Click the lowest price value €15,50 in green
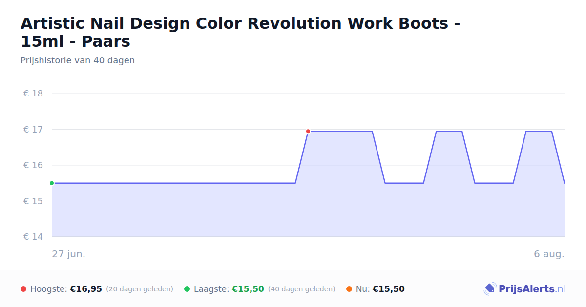The height and width of the screenshot is (307, 586). [248, 289]
